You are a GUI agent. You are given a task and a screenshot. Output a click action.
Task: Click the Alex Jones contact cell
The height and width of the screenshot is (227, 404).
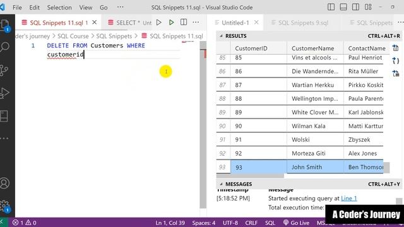364,153
